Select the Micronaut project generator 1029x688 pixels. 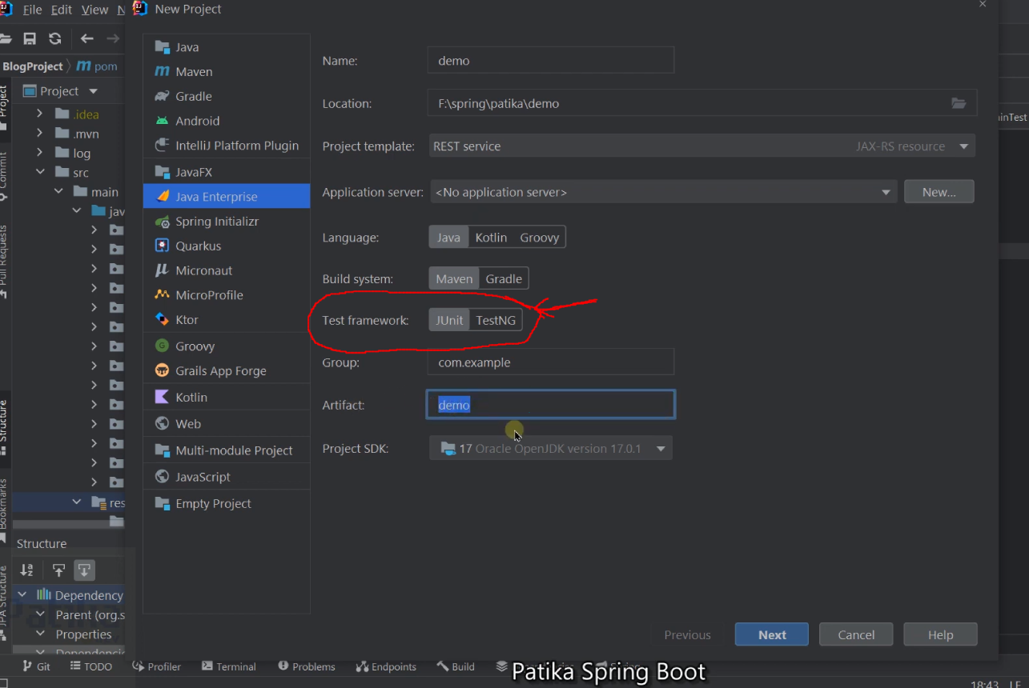pos(226,270)
